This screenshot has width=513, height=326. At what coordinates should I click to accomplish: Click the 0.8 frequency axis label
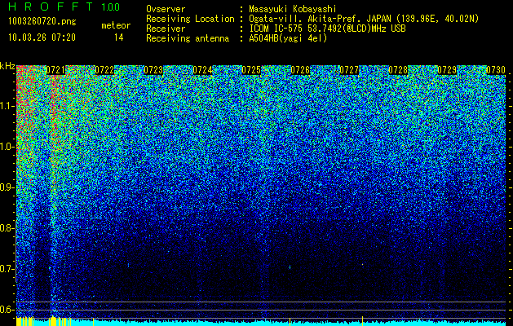point(7,228)
